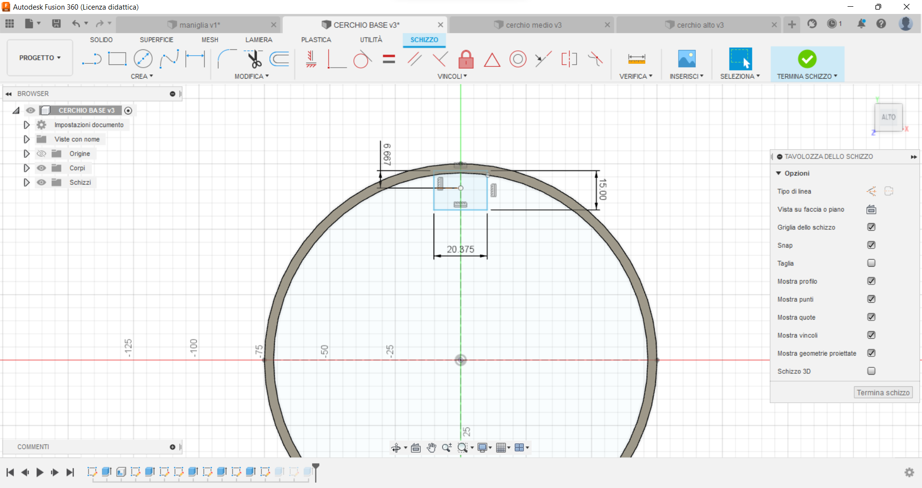Image resolution: width=922 pixels, height=488 pixels.
Task: Click the Fix/Unfix padlock constraint
Action: pos(466,59)
